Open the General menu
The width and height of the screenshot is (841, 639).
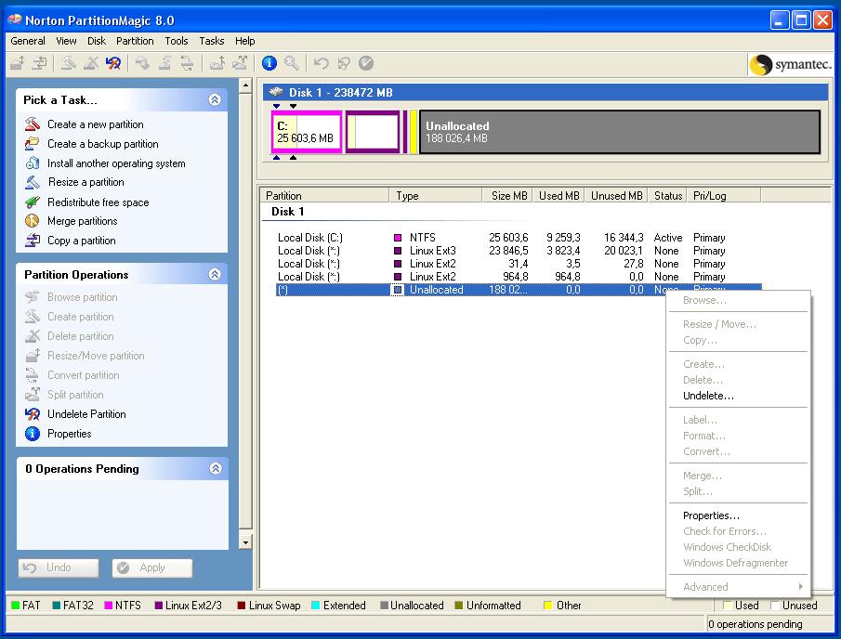pos(28,41)
